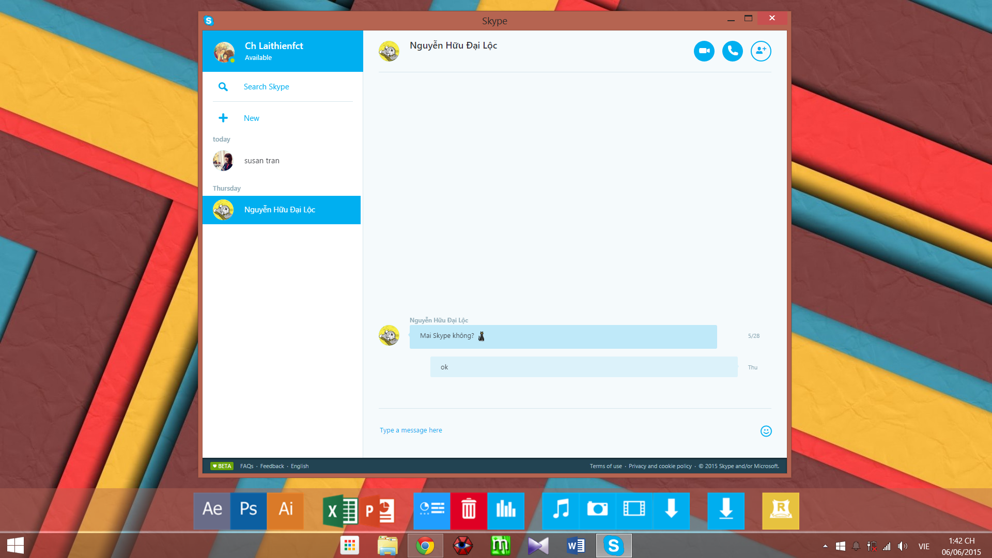Open the emoticon picker
992x558 pixels.
(x=766, y=431)
